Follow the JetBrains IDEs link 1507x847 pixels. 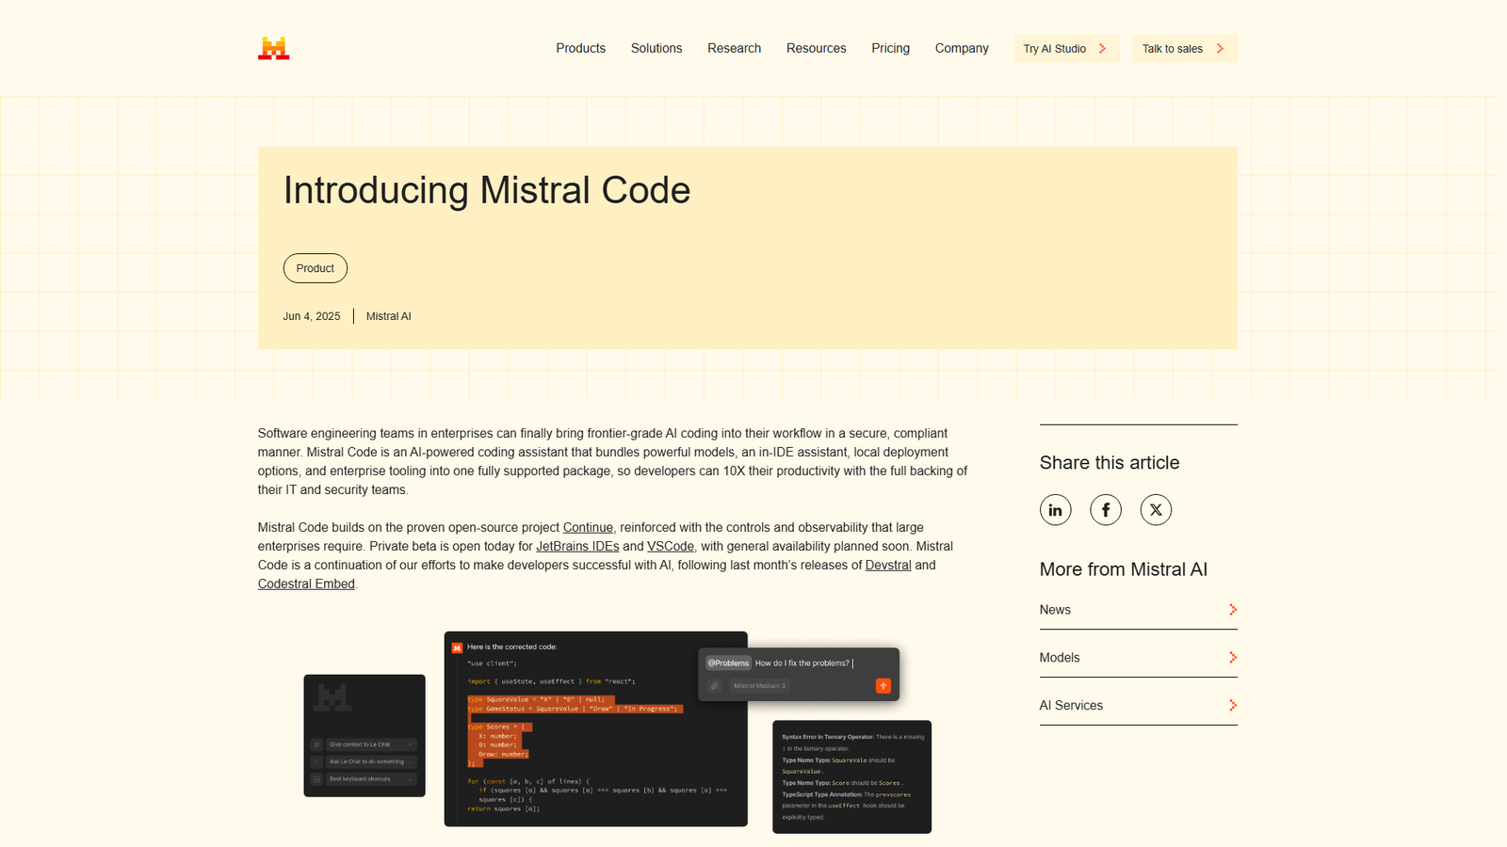[577, 546]
